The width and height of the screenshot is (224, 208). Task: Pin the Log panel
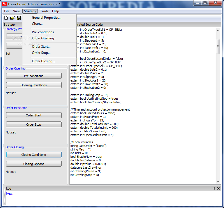[x=214, y=188]
